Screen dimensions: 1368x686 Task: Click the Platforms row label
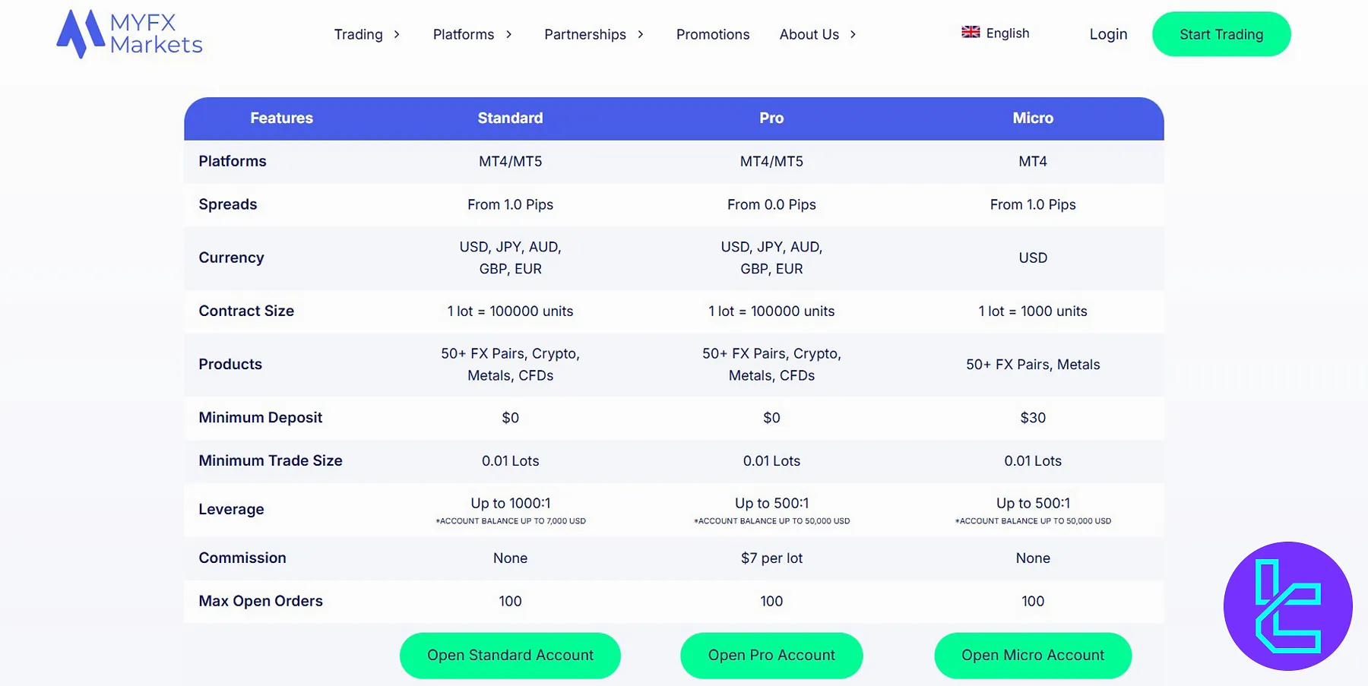[x=233, y=161]
